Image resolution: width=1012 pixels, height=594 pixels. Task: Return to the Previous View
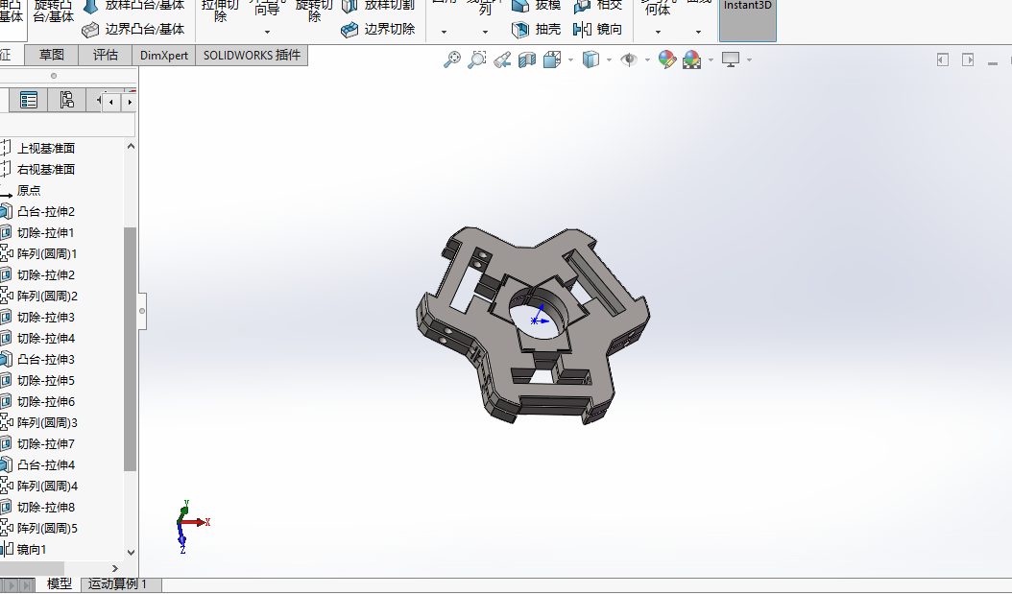pos(502,60)
